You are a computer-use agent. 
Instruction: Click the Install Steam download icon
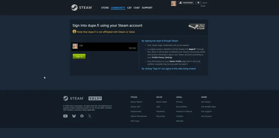click(181, 3)
